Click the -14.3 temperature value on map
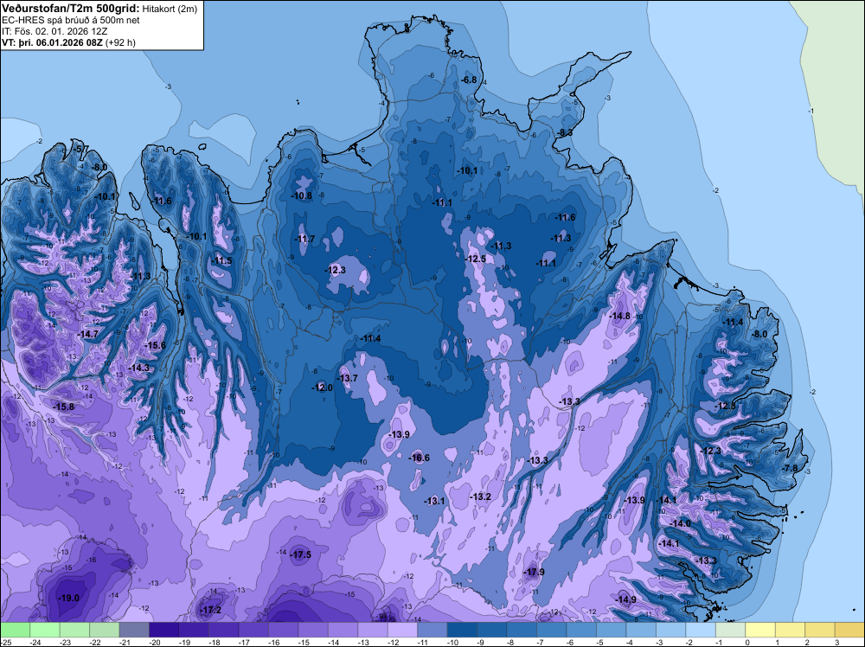The height and width of the screenshot is (647, 865). pos(139,368)
